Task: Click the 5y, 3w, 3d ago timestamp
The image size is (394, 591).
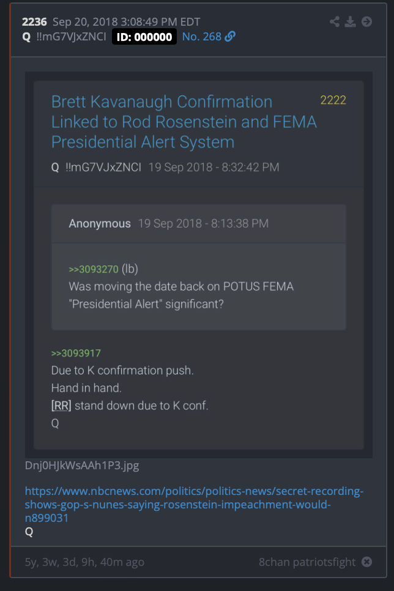Action: point(84,562)
